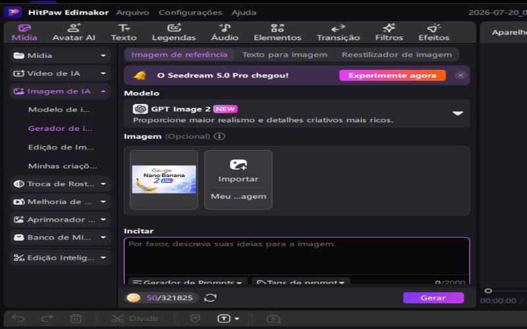Click the Importar image button
This screenshot has height=329, width=527.
(238, 171)
